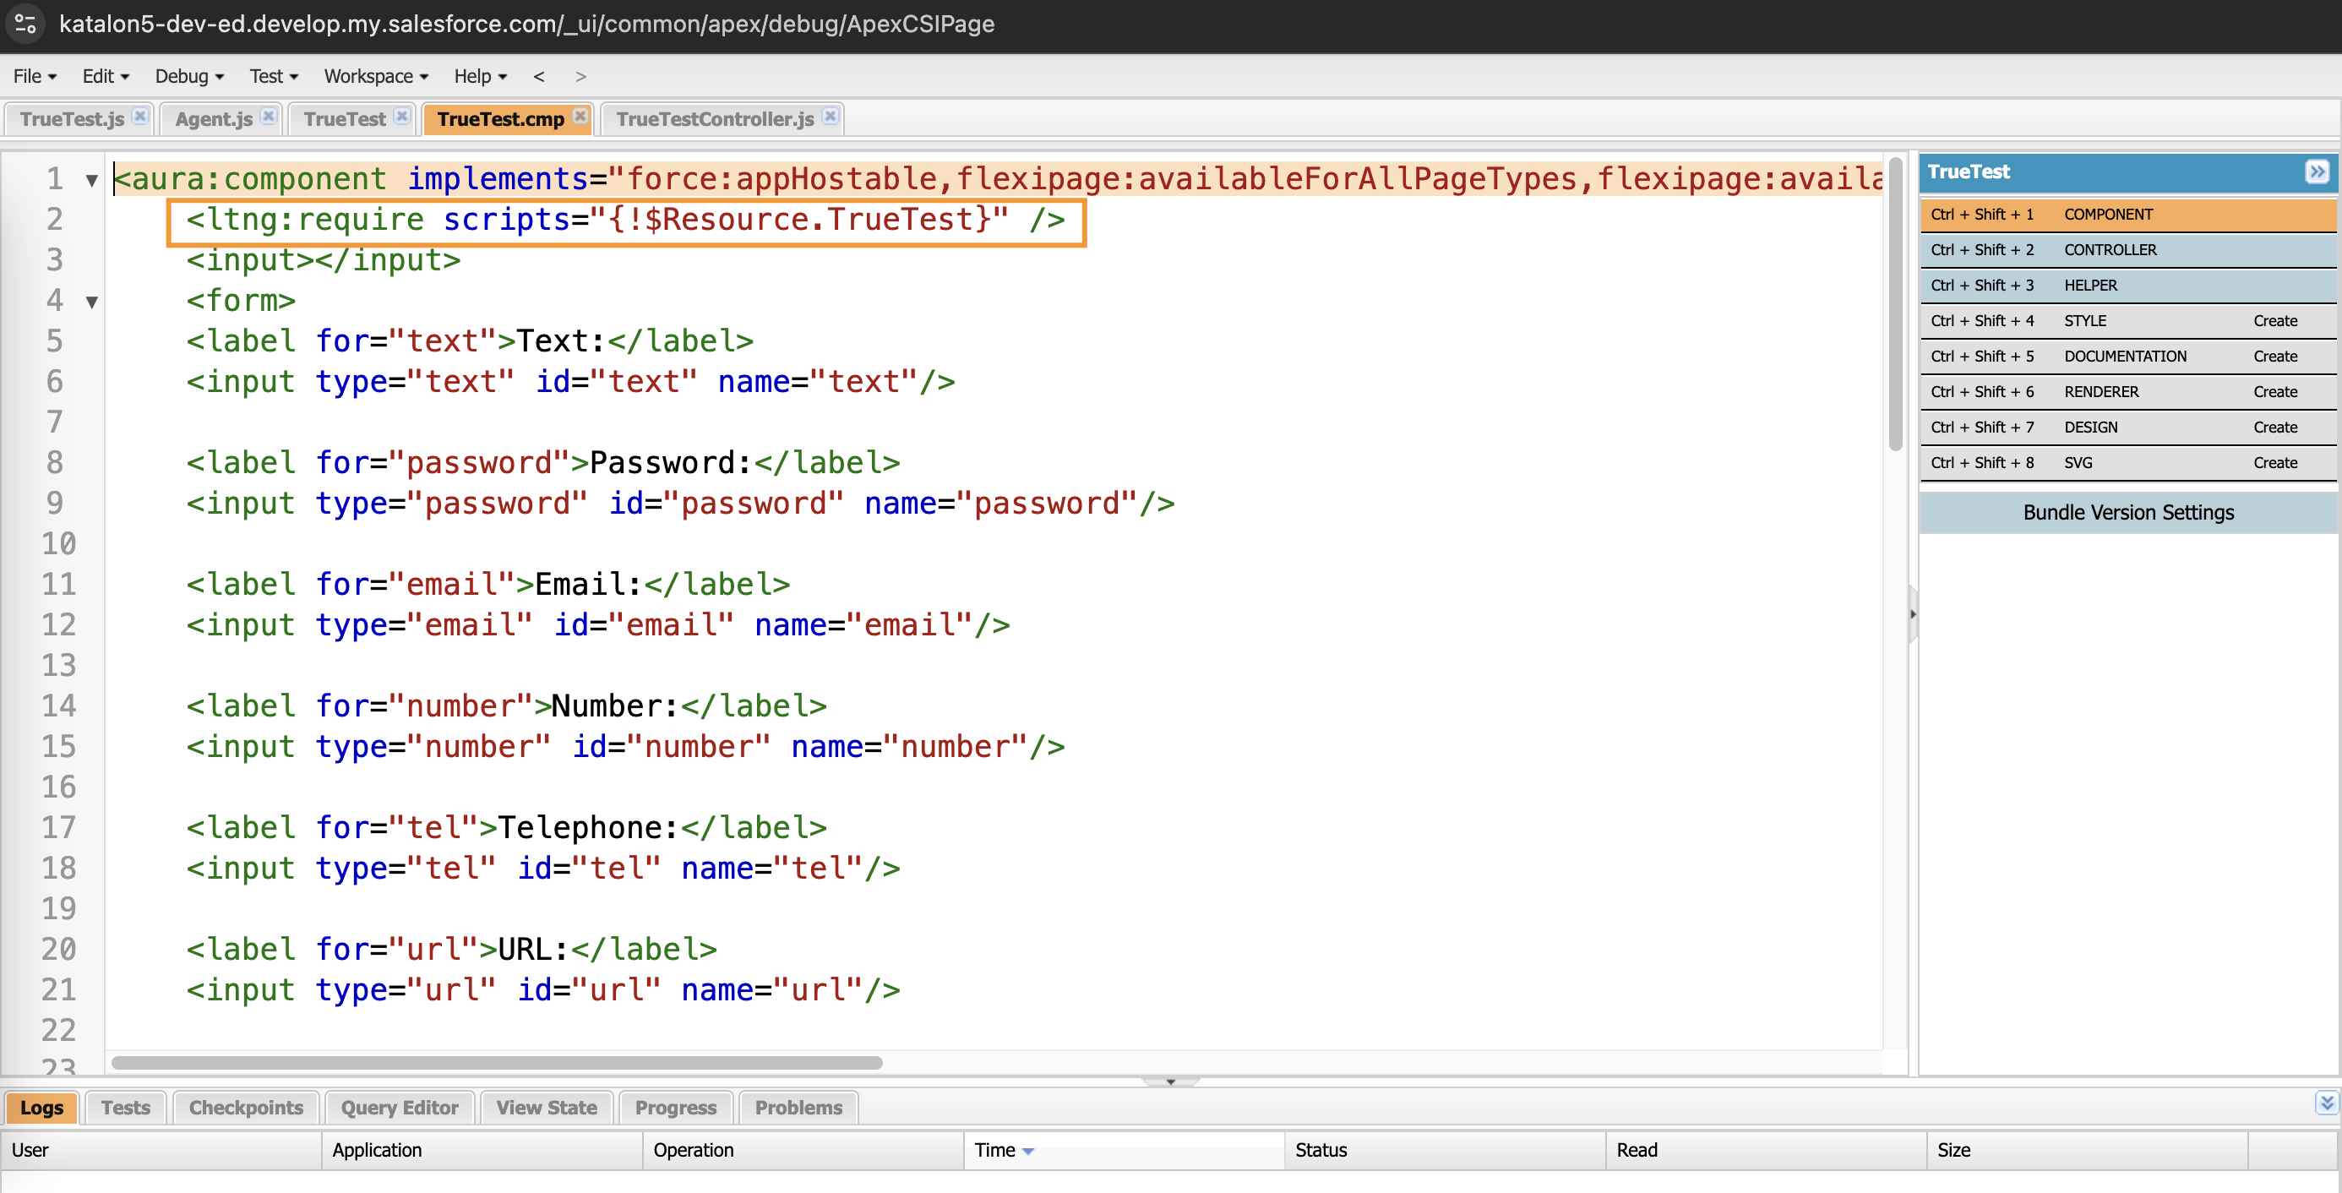This screenshot has height=1193, width=2342.
Task: Click the editor horizontal scrollbar thumb
Action: click(497, 1062)
